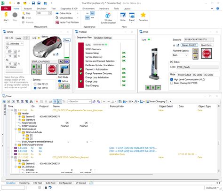
Task: Click the Panel icon in ribbon
Action: 132,15
